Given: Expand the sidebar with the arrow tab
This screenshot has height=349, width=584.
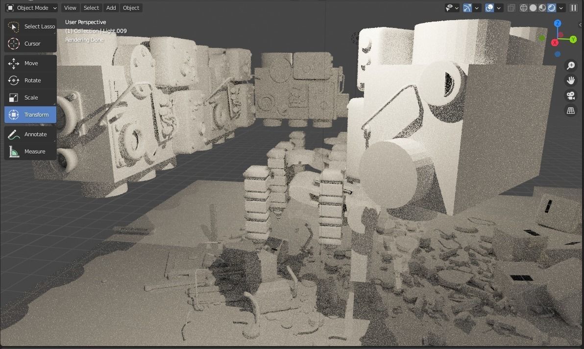Looking at the screenshot, I should pyautogui.click(x=581, y=25).
